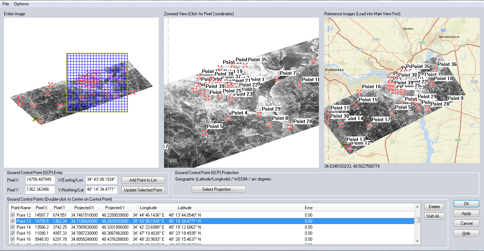Click the X/Easting/Lon input field

(x=101, y=180)
